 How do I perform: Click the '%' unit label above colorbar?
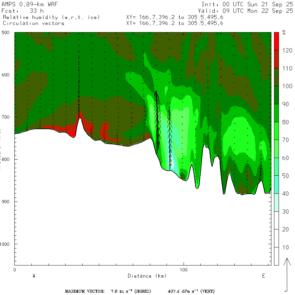coord(284,32)
